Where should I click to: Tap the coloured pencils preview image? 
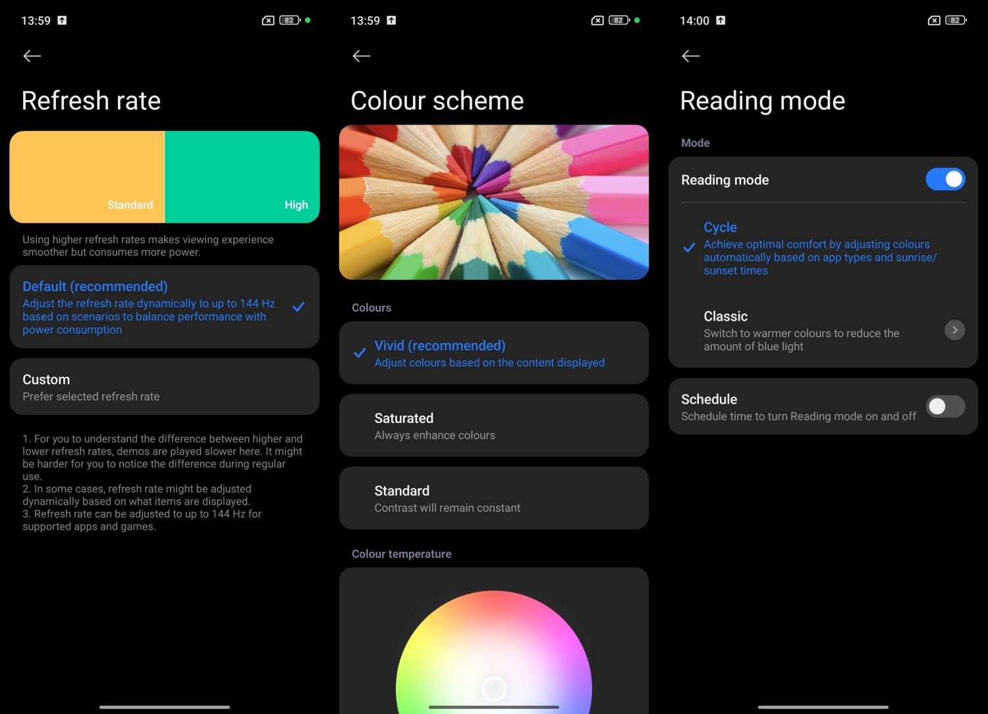493,202
